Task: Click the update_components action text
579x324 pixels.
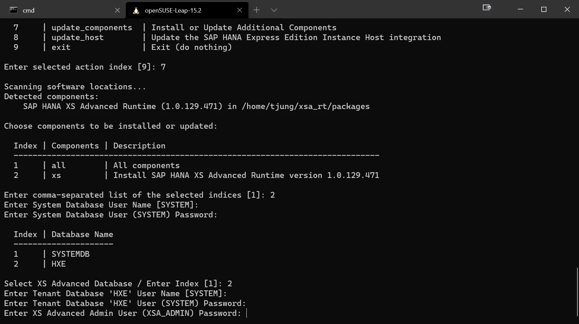Action: coord(92,28)
